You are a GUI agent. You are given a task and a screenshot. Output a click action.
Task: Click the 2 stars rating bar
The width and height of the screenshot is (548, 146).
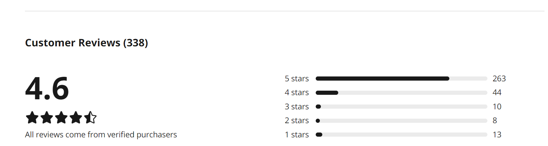tap(402, 121)
